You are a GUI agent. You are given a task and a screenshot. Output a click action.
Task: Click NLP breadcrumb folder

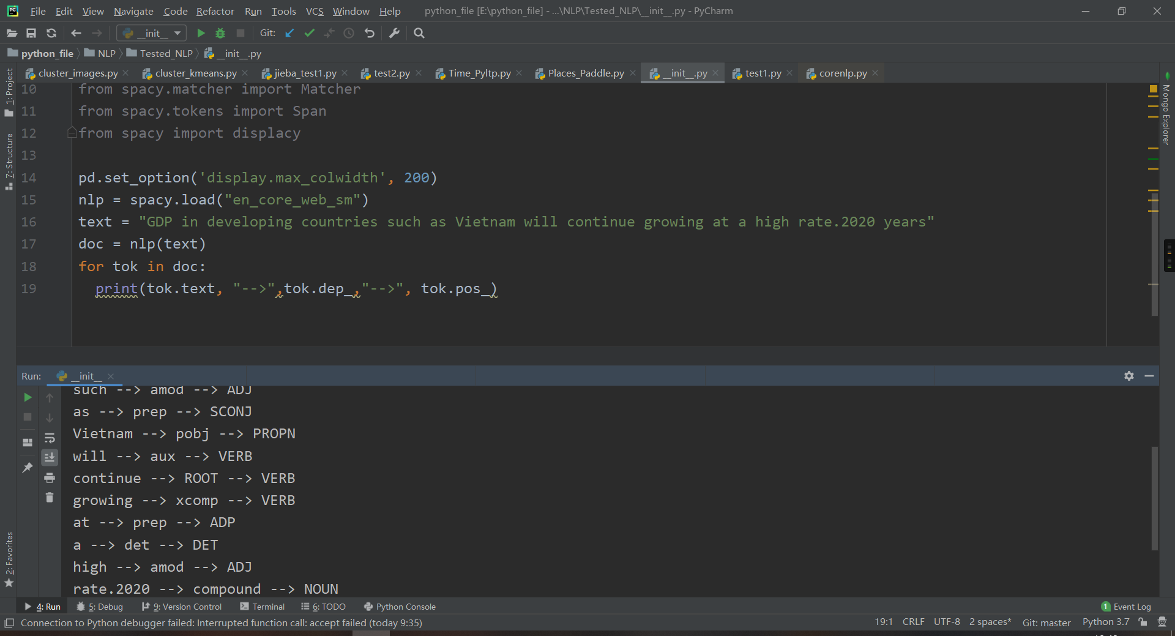tap(100, 53)
